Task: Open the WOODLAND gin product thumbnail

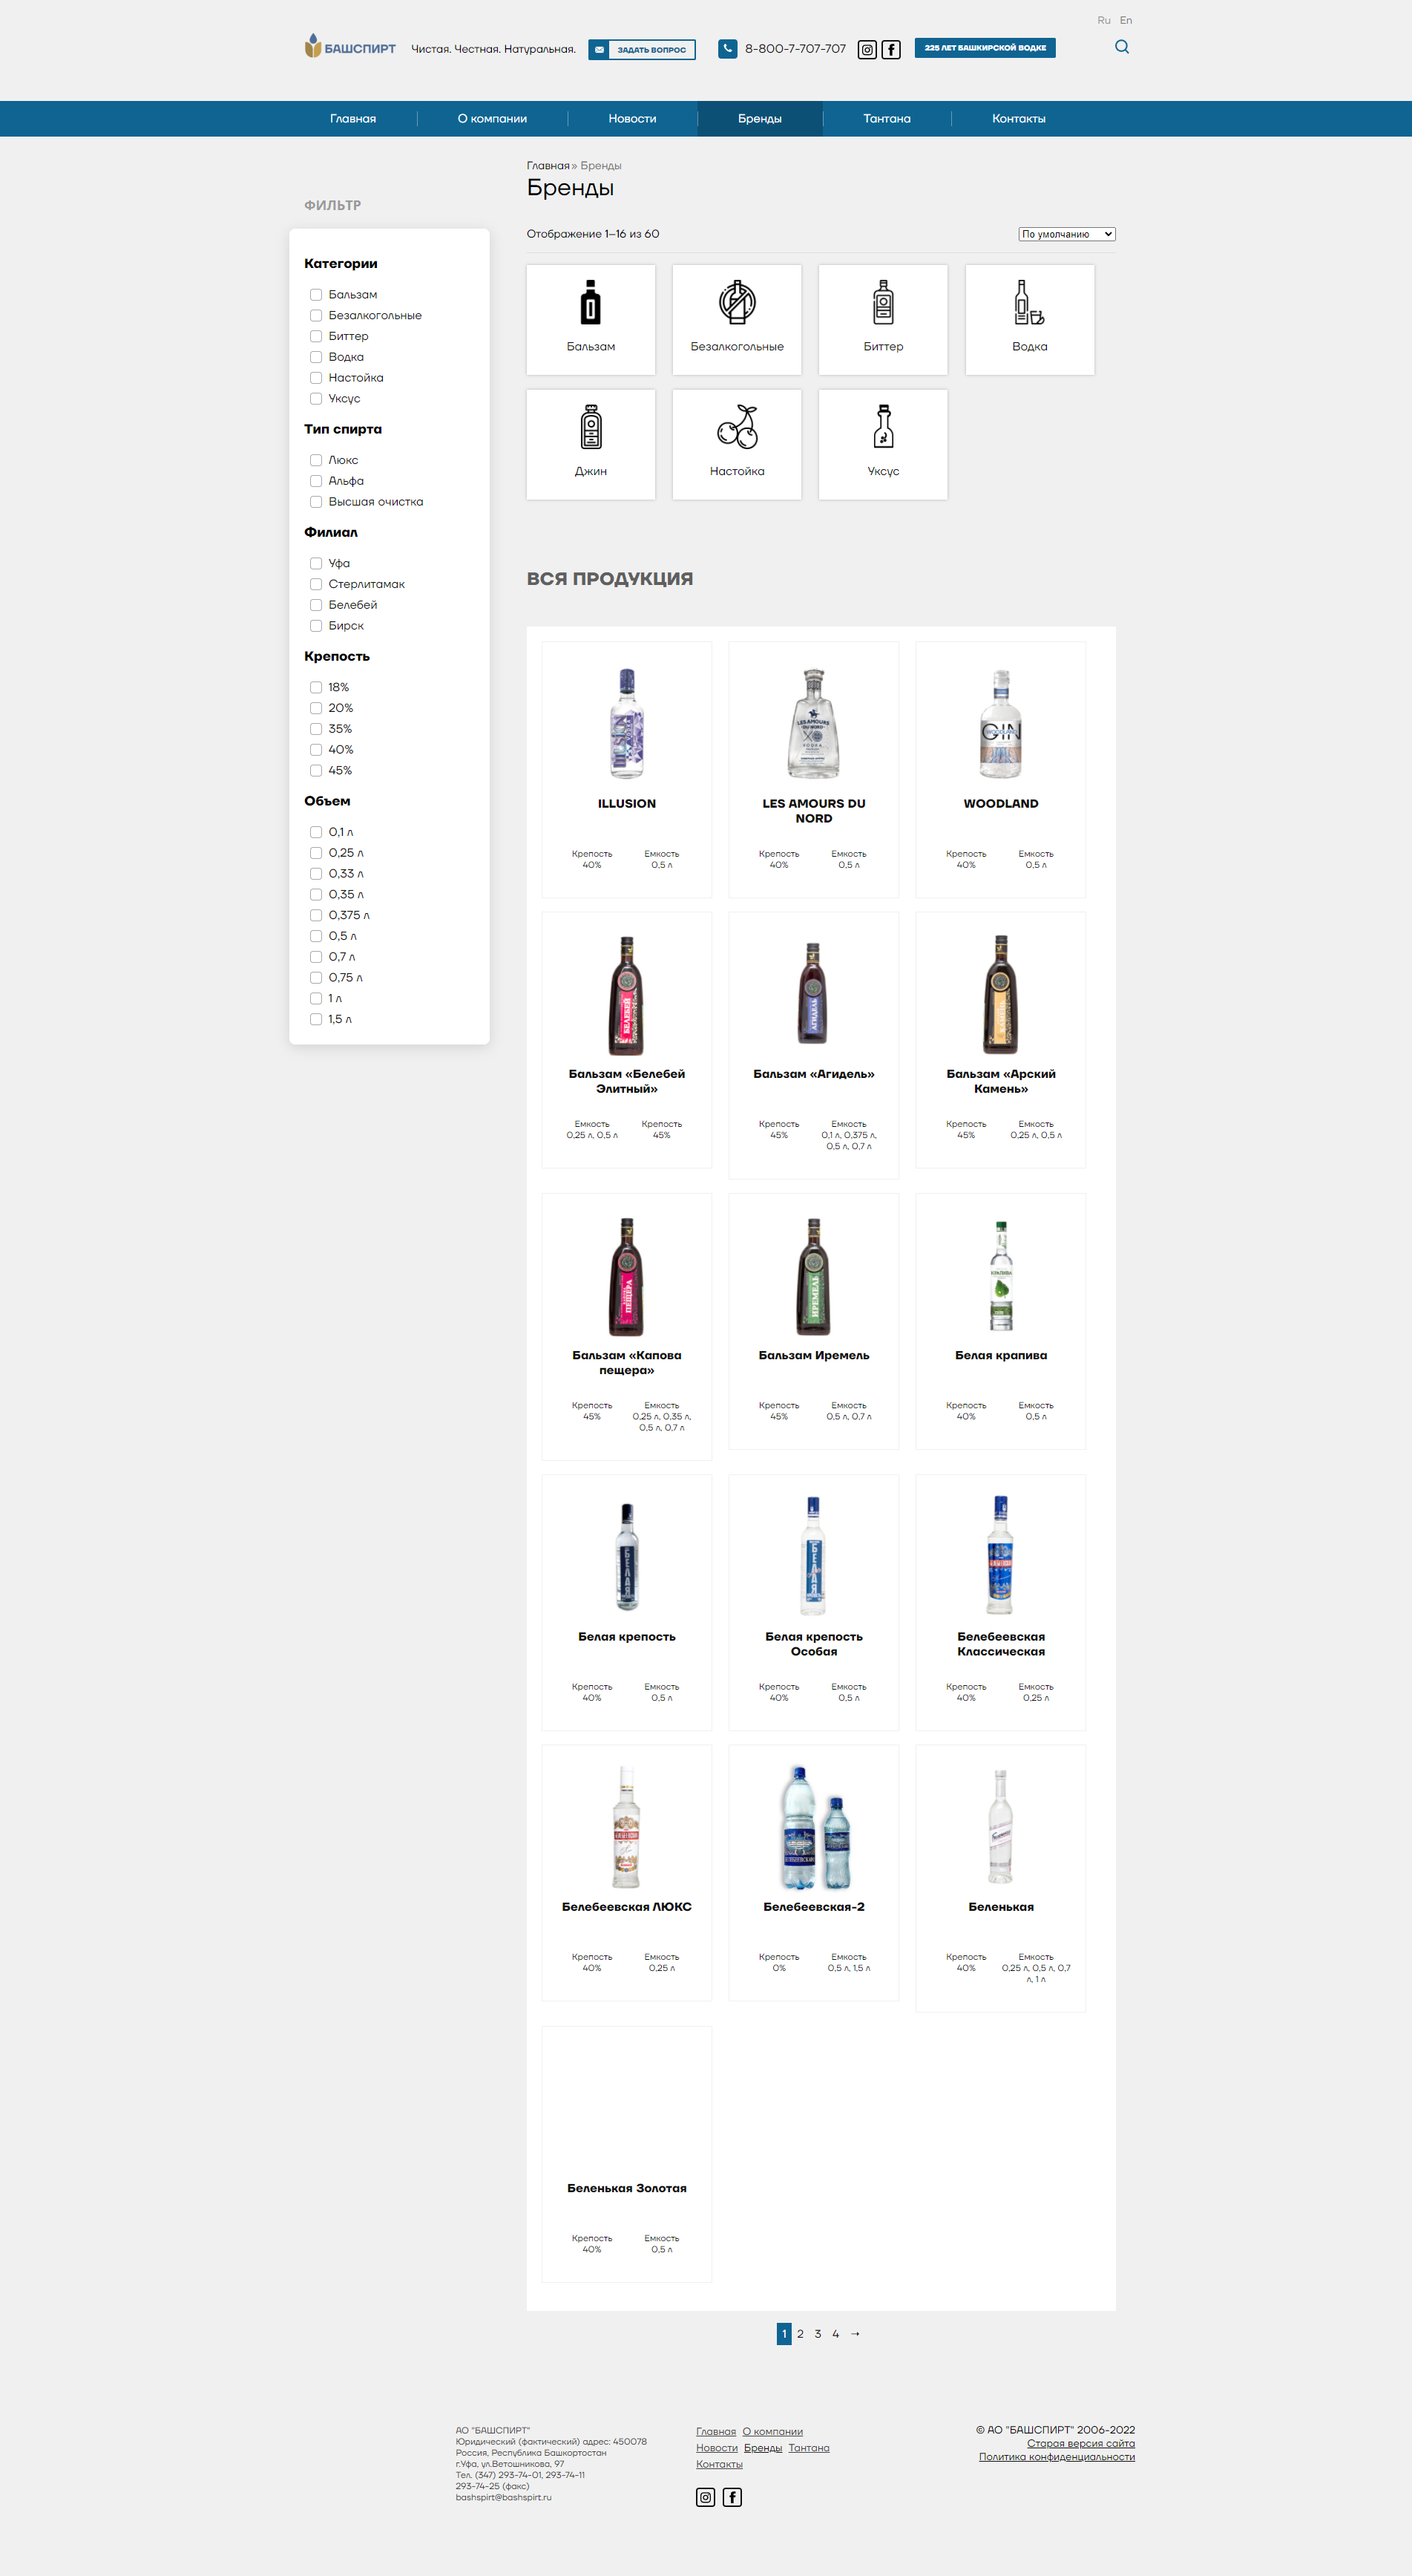Action: coord(1000,724)
